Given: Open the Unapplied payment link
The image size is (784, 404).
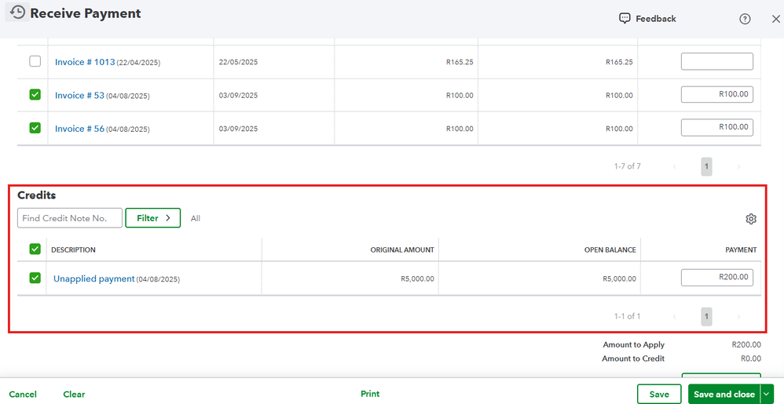Looking at the screenshot, I should 94,278.
